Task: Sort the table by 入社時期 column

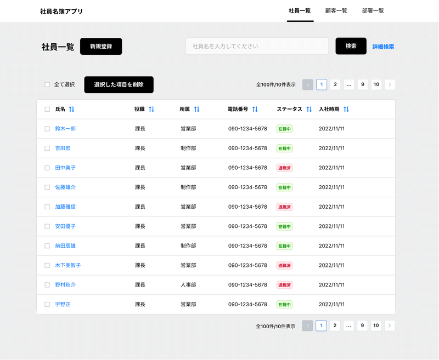Action: (x=346, y=109)
